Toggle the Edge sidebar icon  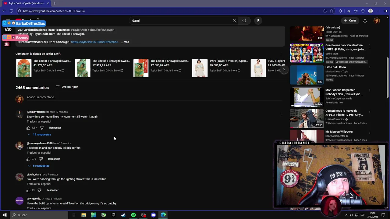(x=385, y=11)
